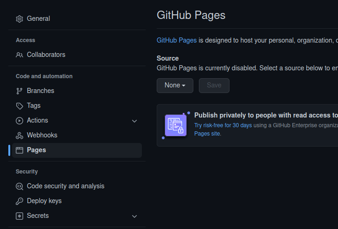
Task: Open the Collaborators page
Action: [77, 55]
